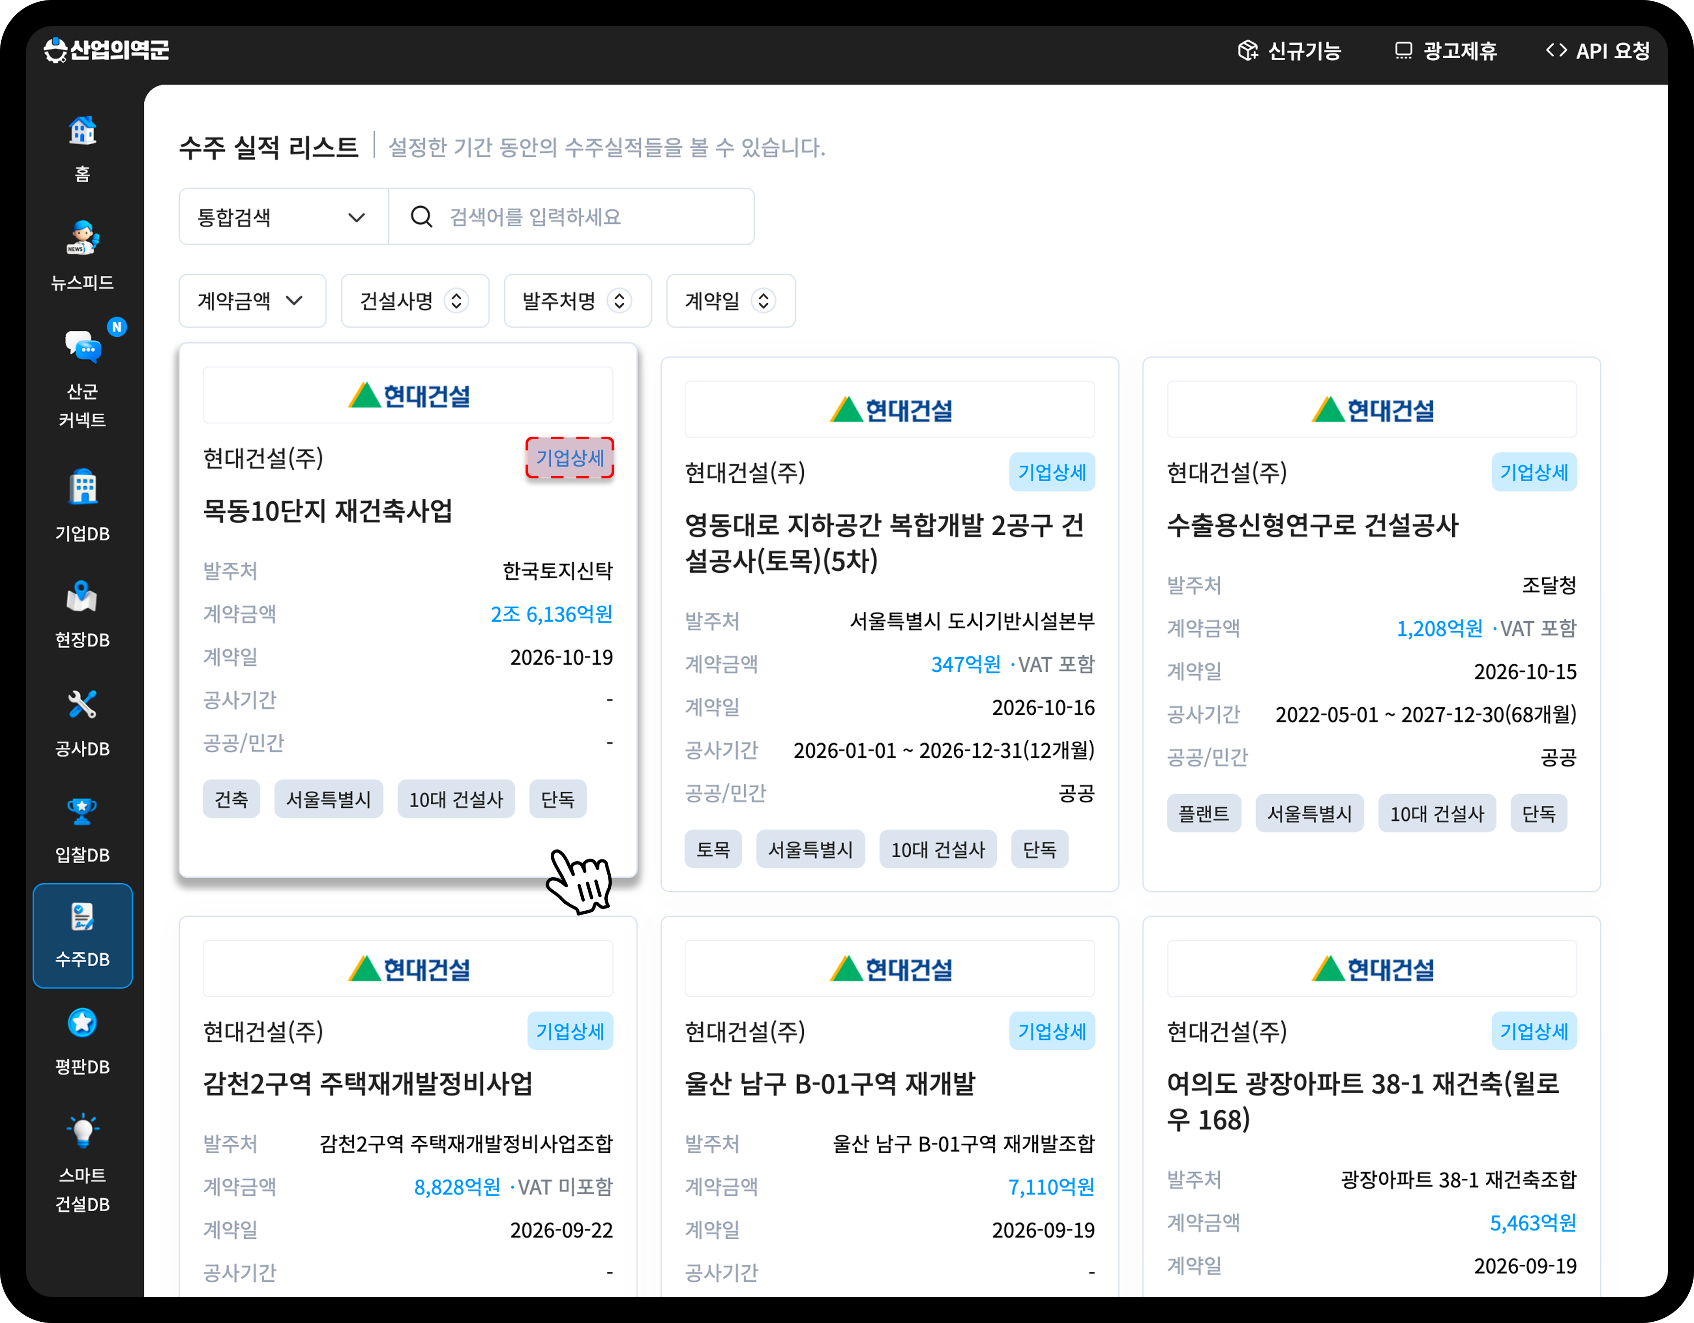Open the 계약금액 sort dropdown
This screenshot has height=1323, width=1694.
252,301
